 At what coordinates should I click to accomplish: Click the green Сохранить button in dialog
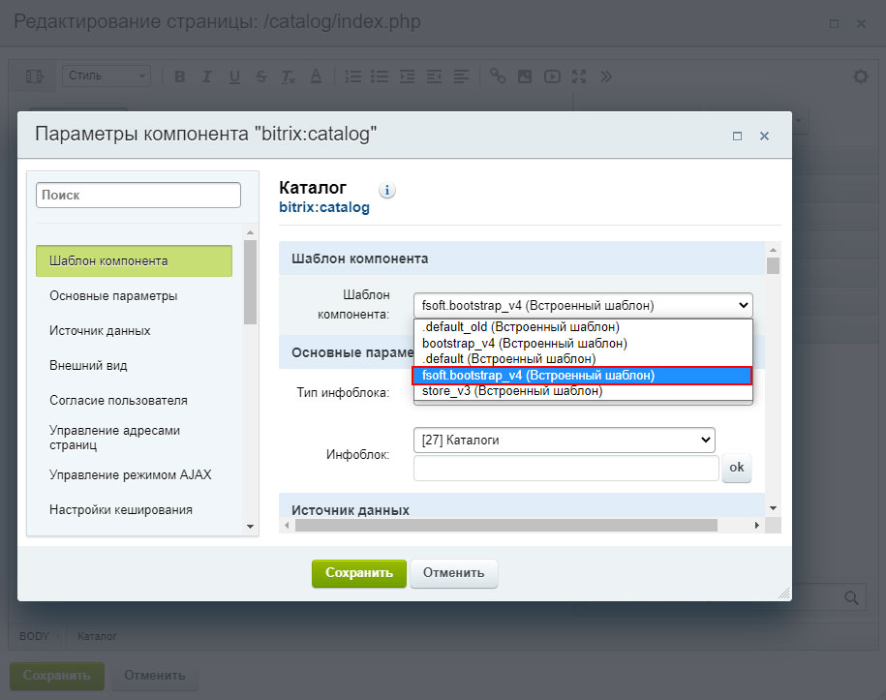[358, 572]
